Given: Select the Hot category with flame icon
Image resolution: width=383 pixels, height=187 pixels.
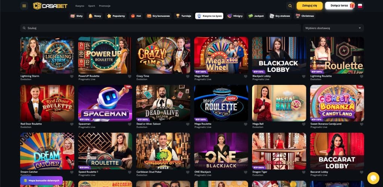Looking at the screenshot, I should coord(136,16).
